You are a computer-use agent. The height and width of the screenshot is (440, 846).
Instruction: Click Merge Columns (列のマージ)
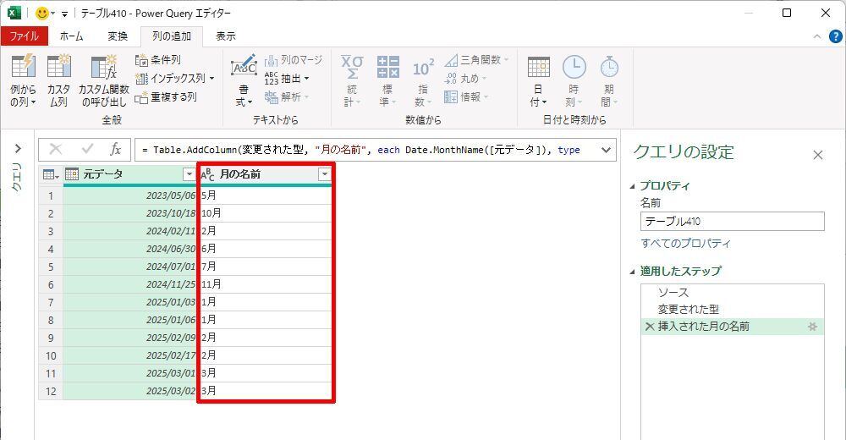294,60
